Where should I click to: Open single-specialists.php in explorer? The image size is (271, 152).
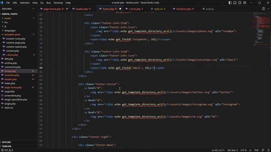19,100
